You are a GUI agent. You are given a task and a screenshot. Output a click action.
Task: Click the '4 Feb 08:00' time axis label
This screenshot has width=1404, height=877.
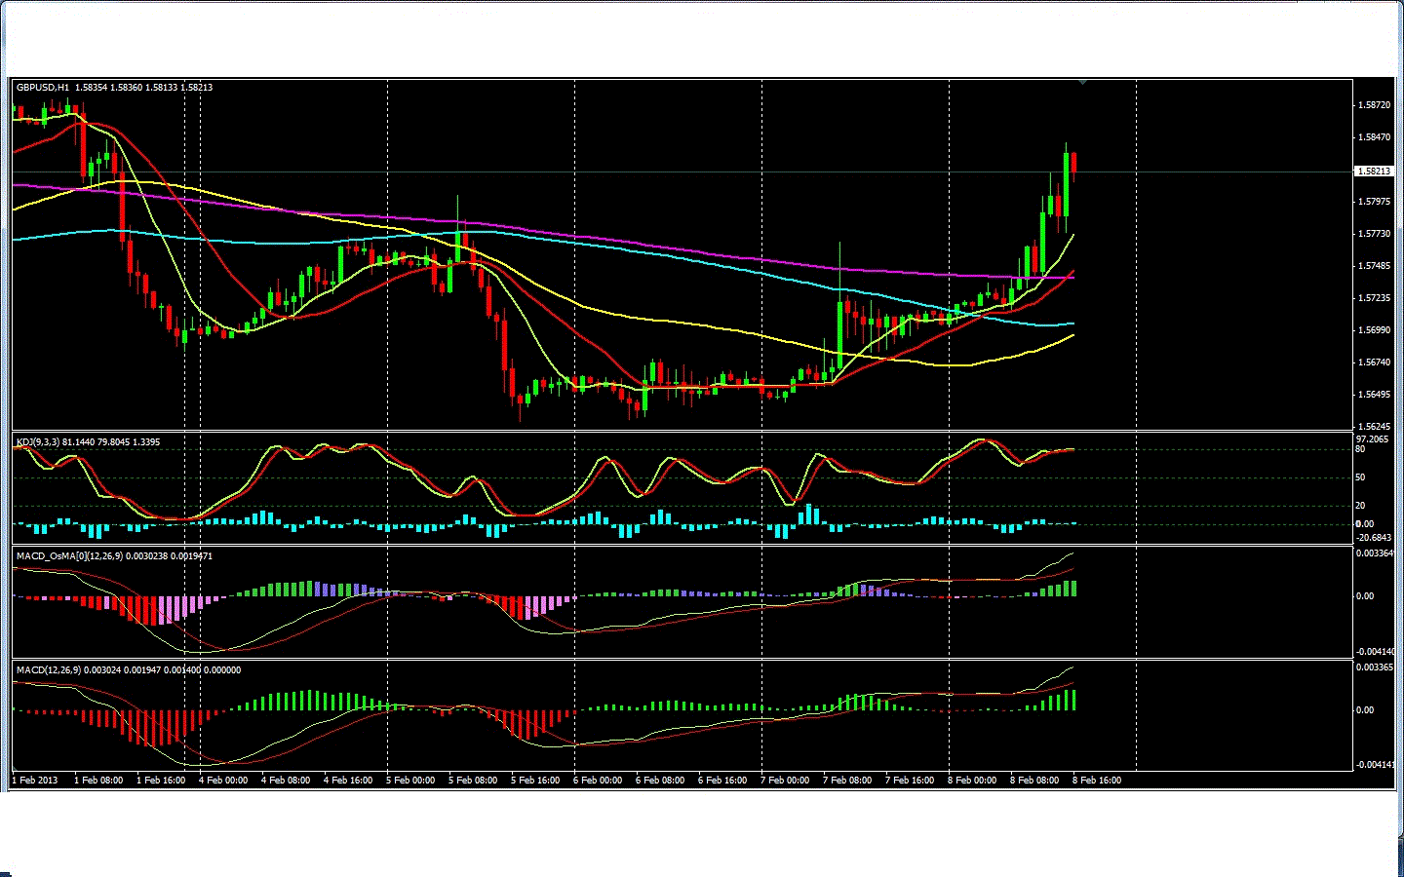pyautogui.click(x=286, y=781)
